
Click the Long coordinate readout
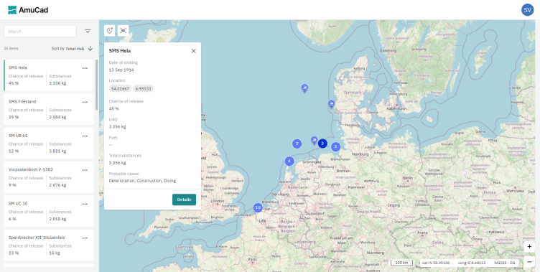click(472, 263)
